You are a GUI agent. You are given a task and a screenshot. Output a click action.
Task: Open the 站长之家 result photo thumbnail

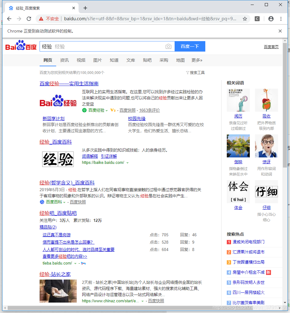click(x=58, y=291)
